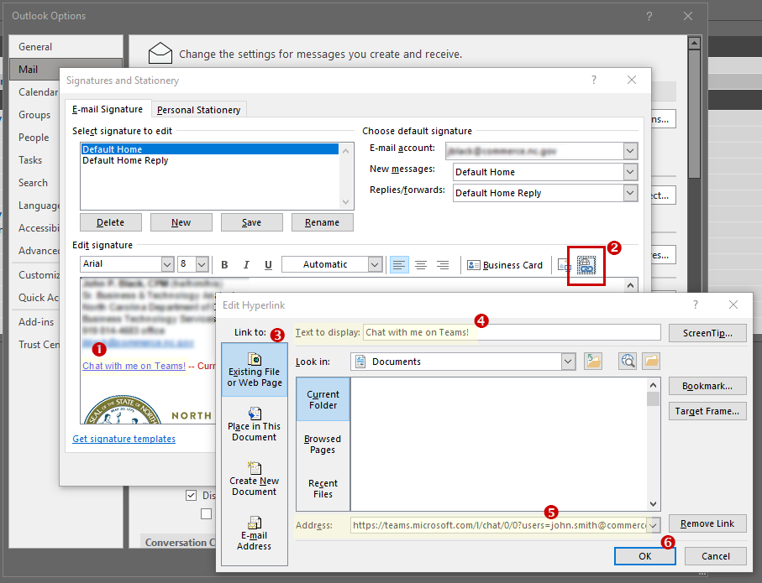762x583 pixels.
Task: Click the Insert Hyperlink icon
Action: tap(586, 264)
